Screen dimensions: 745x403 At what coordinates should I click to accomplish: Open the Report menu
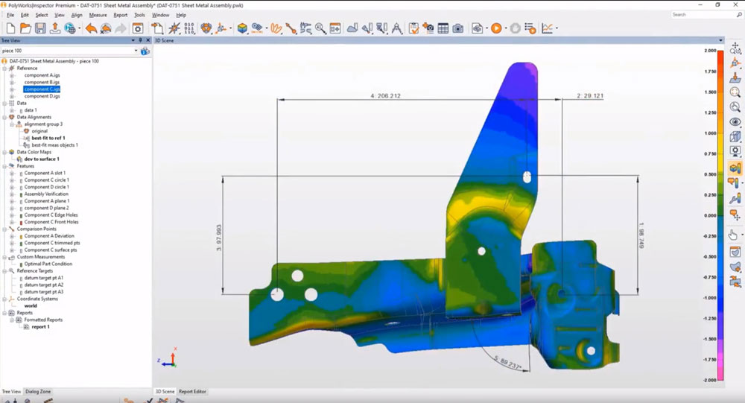pos(120,15)
